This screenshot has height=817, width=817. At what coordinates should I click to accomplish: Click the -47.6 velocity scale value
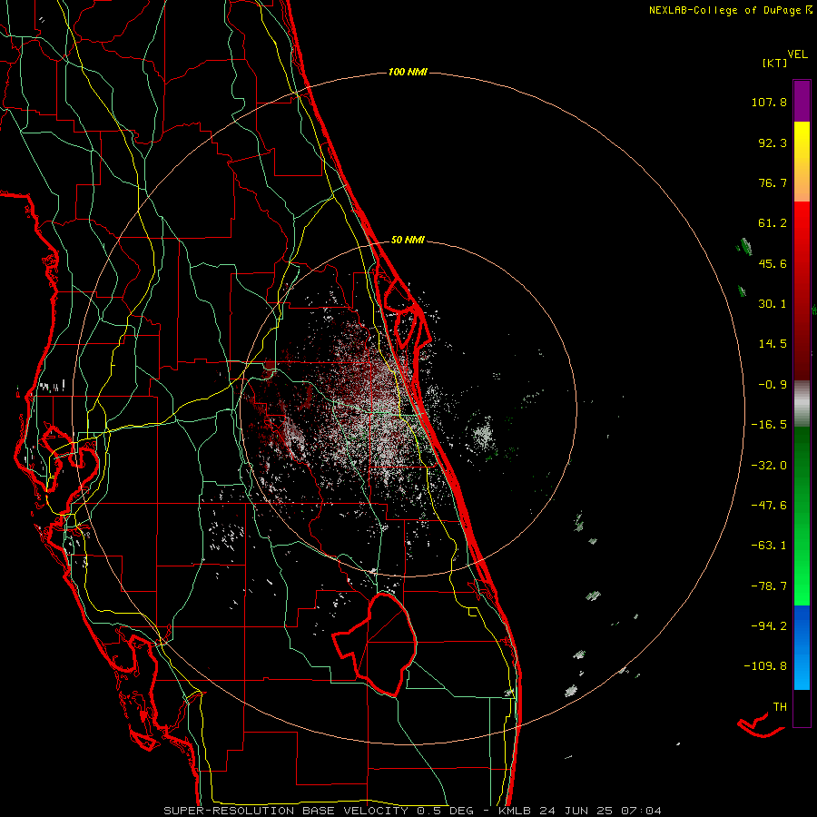tap(769, 506)
